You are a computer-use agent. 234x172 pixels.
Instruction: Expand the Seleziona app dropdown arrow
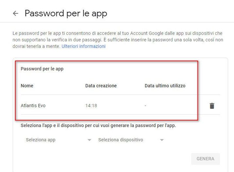89,140
